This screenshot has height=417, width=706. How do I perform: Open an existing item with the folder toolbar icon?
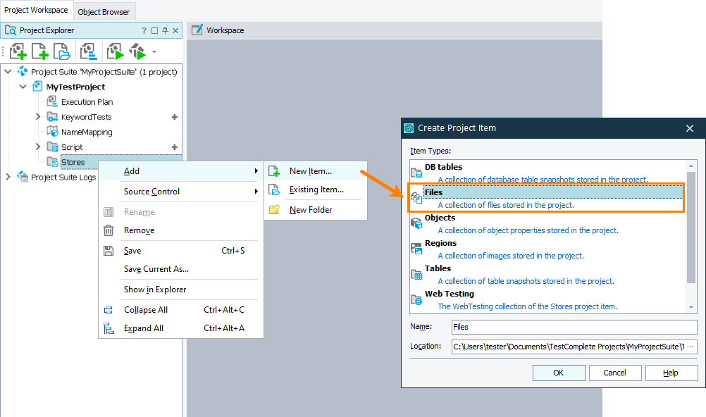[x=61, y=51]
